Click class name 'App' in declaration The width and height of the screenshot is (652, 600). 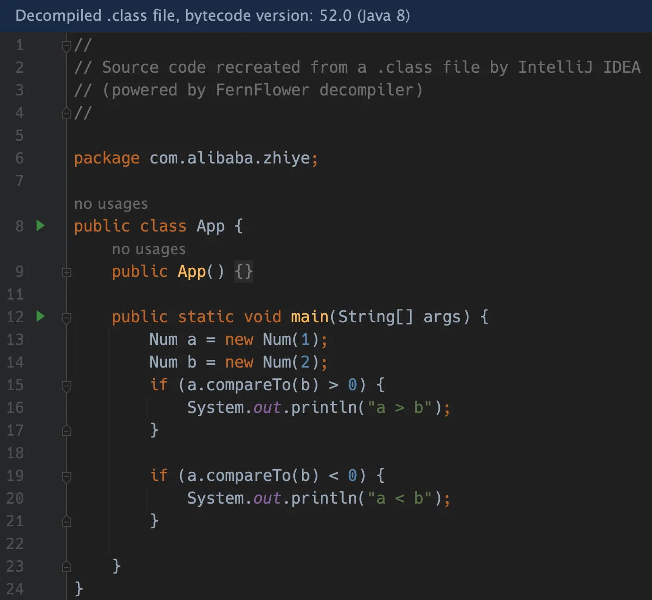pos(211,226)
